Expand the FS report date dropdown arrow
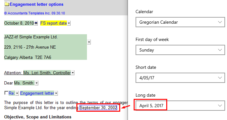 pos(69,23)
